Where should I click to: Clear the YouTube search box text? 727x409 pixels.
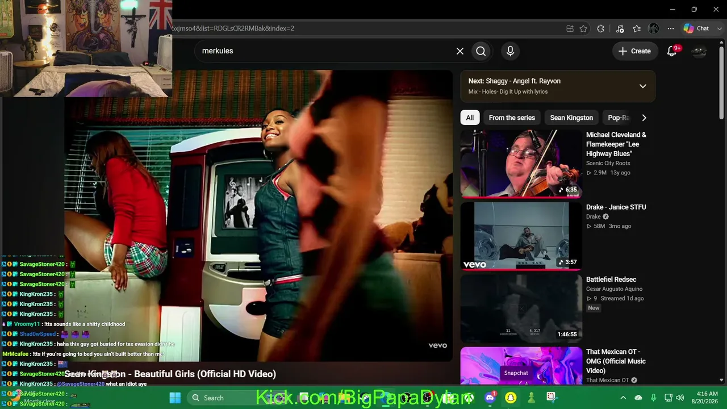460,51
